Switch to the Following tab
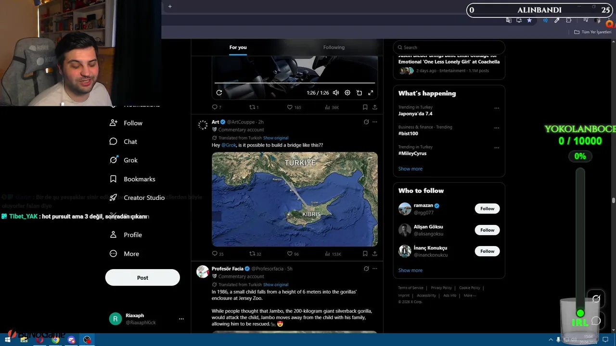616x346 pixels. (x=334, y=47)
